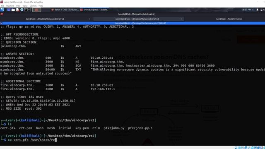Expand the terminal launcher dropdown arrow
The image size is (265, 149).
pyautogui.click(x=29, y=10)
